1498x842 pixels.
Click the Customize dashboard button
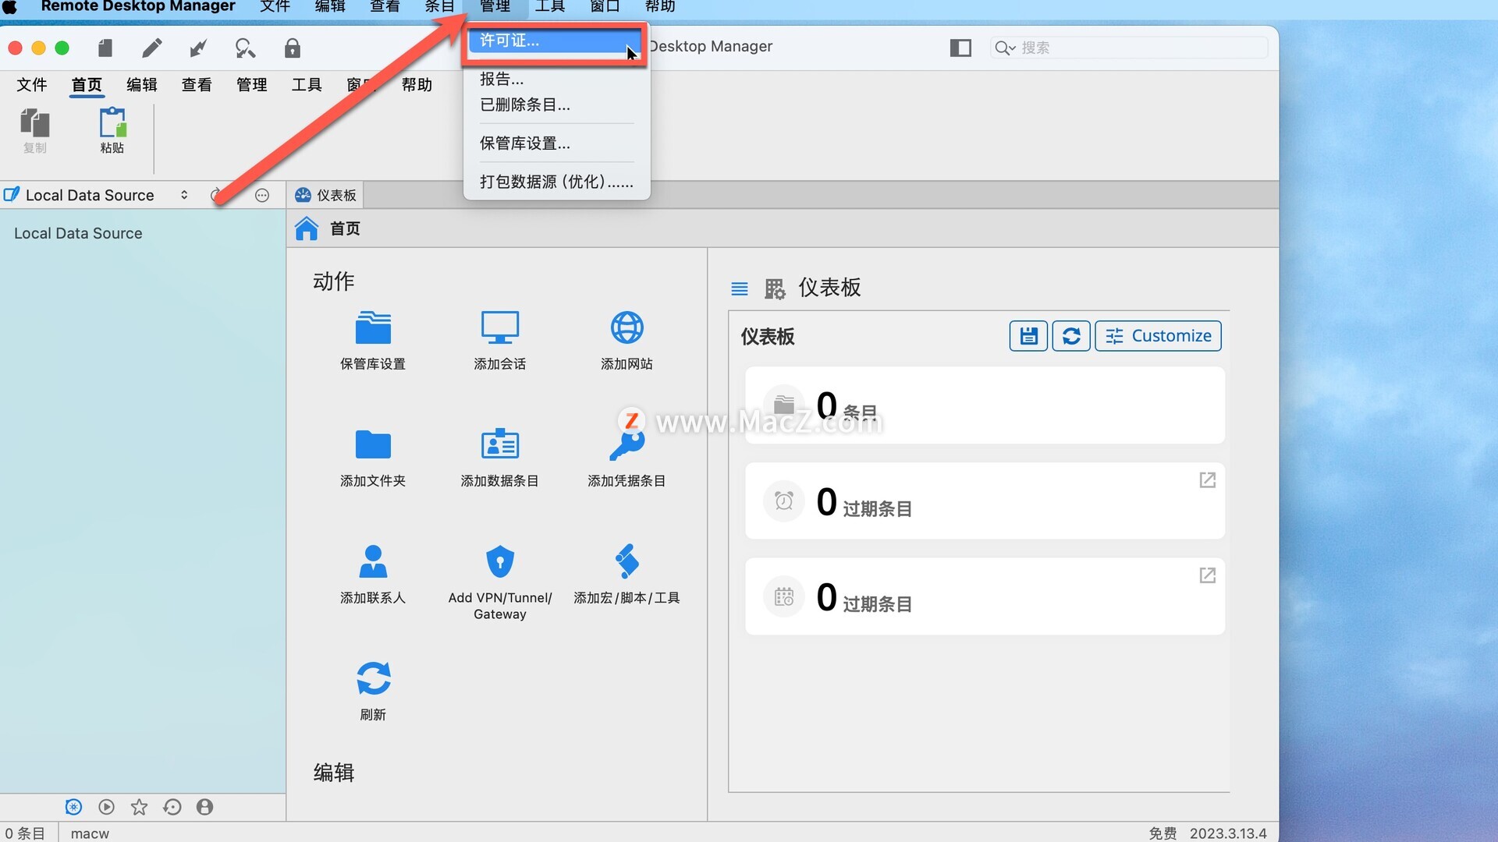(1158, 336)
